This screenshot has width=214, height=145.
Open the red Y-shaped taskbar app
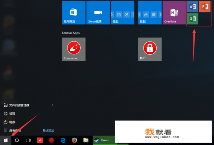pyautogui.click(x=51, y=140)
